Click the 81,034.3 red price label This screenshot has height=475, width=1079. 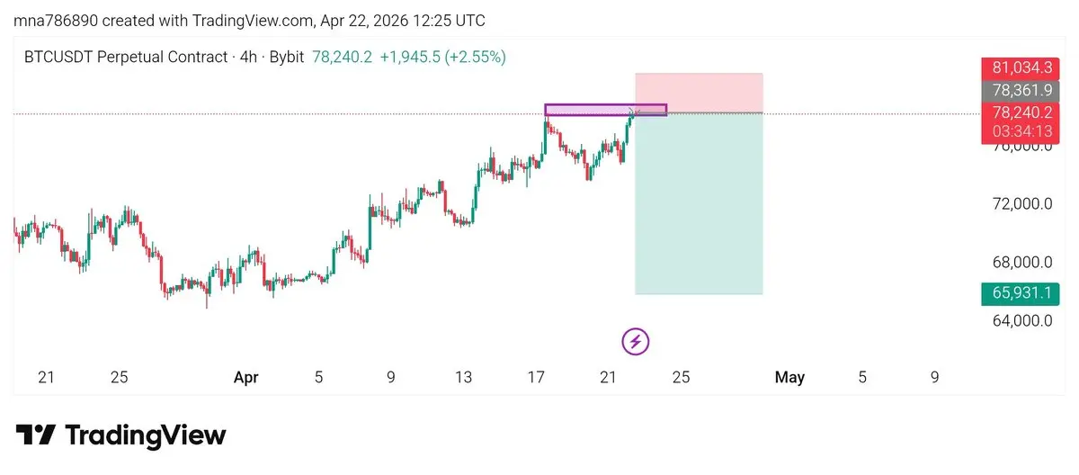pos(1021,67)
